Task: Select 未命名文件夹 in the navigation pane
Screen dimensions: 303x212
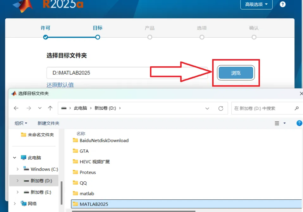Action: 37,135
